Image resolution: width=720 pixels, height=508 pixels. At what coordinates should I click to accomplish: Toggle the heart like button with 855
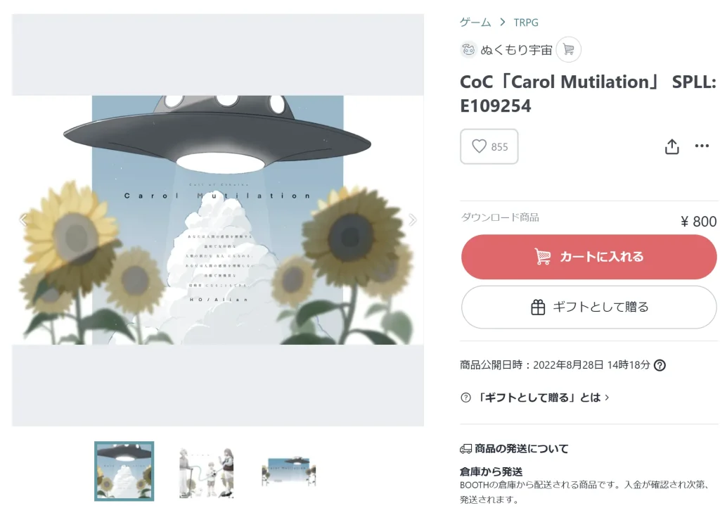(489, 146)
